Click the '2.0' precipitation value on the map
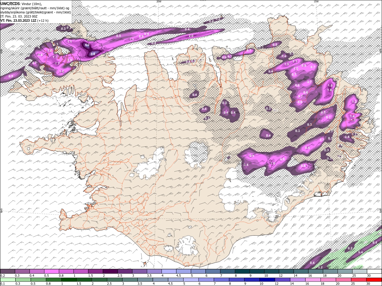382x286 pixels. point(191,36)
